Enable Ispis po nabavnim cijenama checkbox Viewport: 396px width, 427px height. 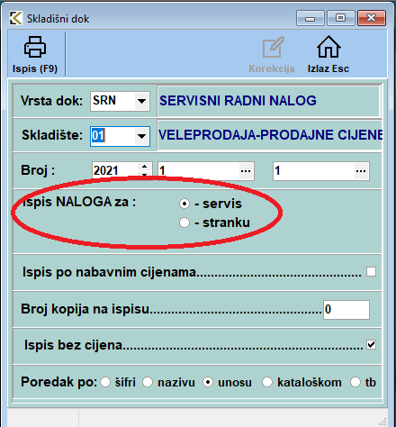pos(371,272)
